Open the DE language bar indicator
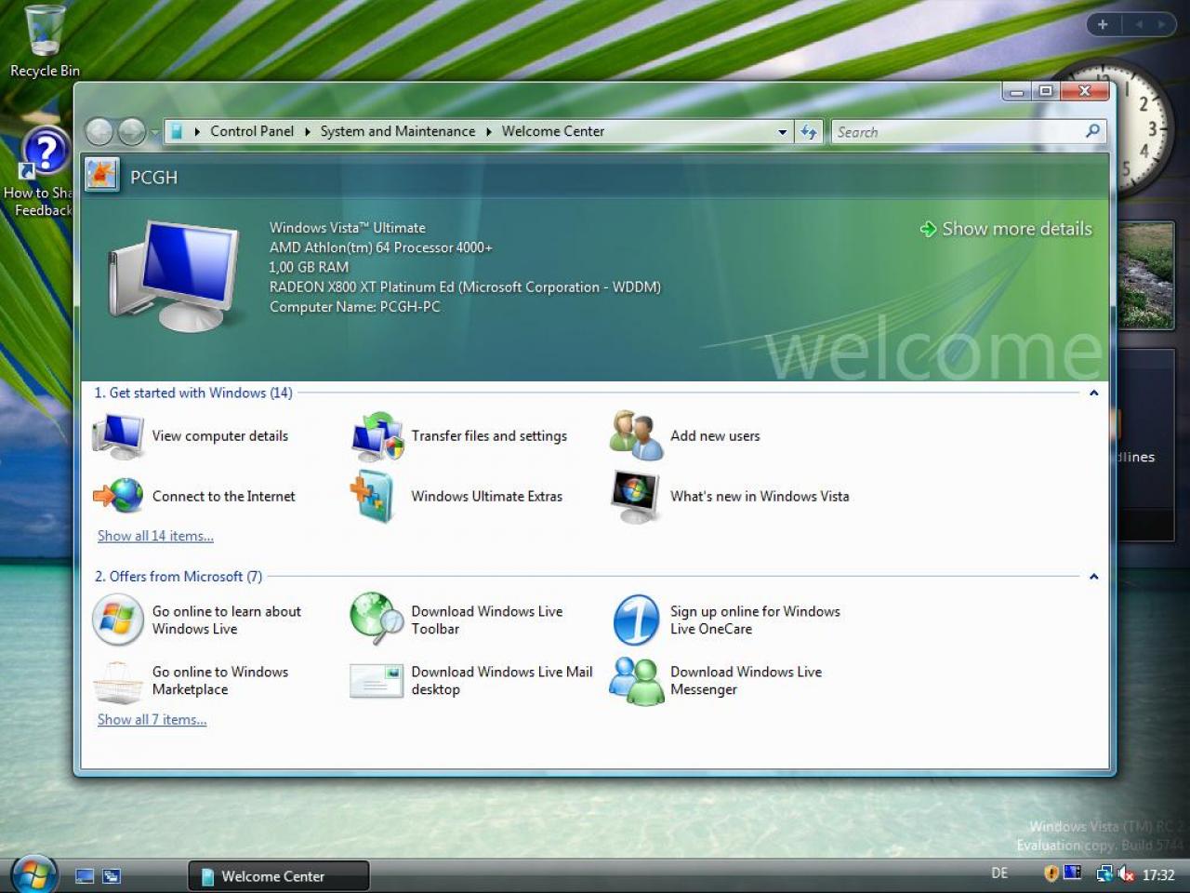Viewport: 1190px width, 893px height. (x=999, y=873)
